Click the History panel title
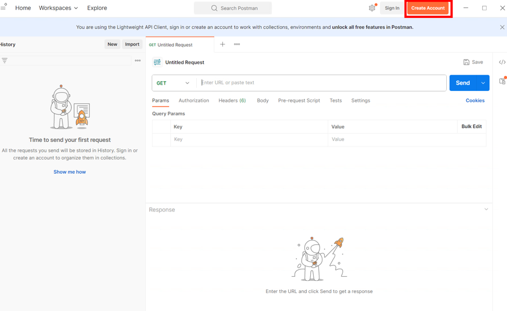This screenshot has height=311, width=507. point(8,45)
